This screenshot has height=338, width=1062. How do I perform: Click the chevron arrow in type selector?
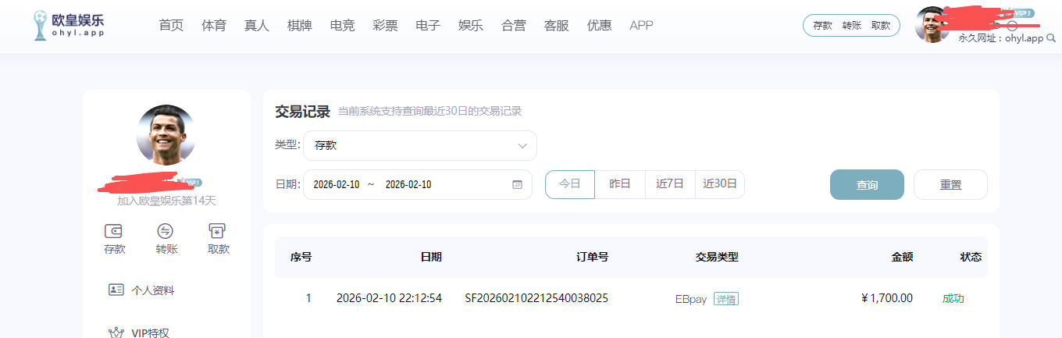coord(522,146)
